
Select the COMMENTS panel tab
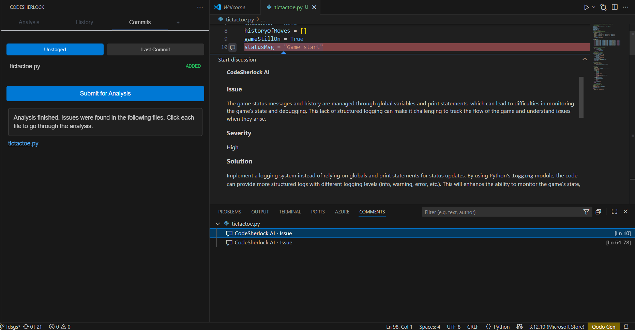tap(372, 212)
